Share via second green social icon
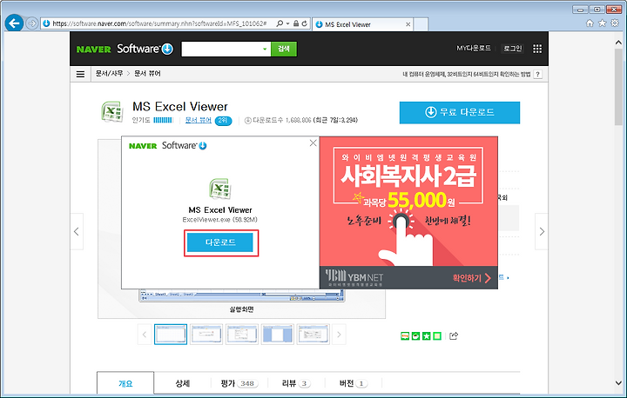 [x=416, y=336]
